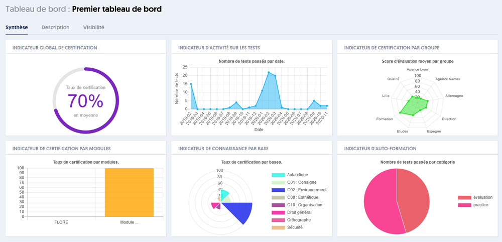The image size is (502, 242).
Task: Click the orange Module bar in chart
Action: 129,193
